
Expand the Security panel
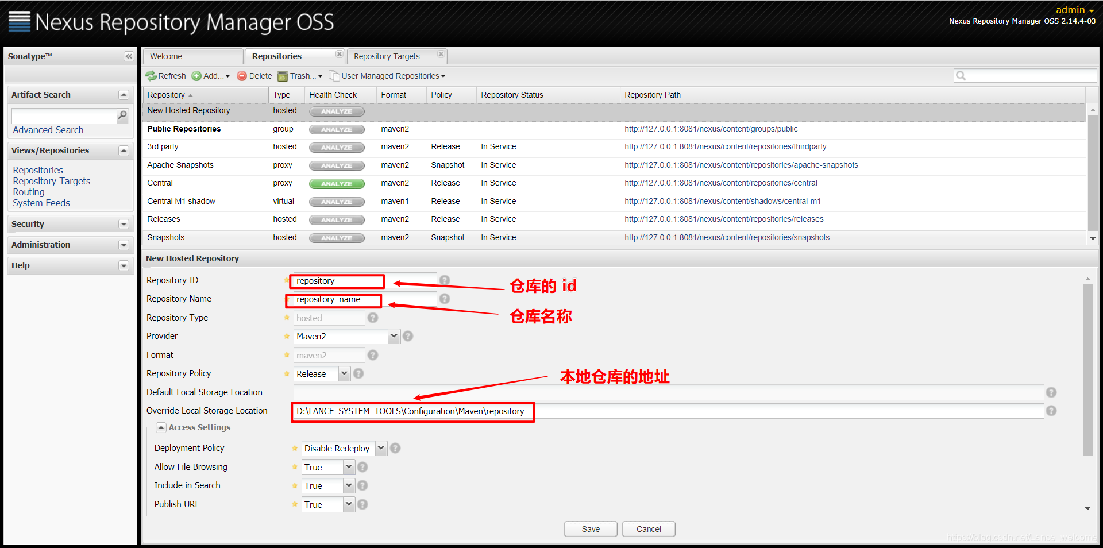pos(124,224)
